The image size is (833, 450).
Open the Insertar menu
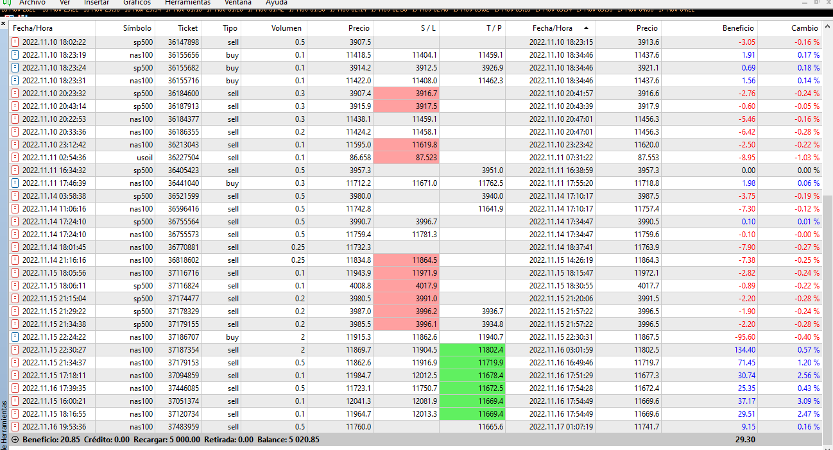tap(96, 3)
